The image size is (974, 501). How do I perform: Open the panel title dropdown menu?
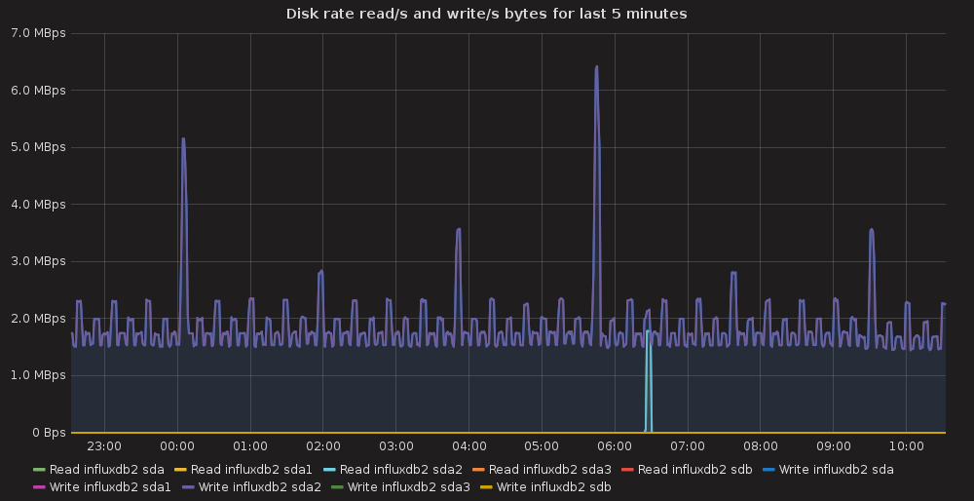(x=486, y=14)
